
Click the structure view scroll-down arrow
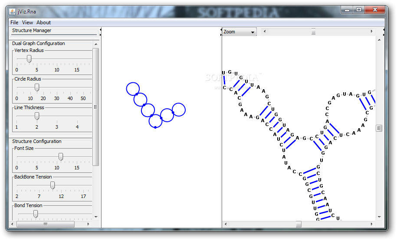tap(379, 217)
